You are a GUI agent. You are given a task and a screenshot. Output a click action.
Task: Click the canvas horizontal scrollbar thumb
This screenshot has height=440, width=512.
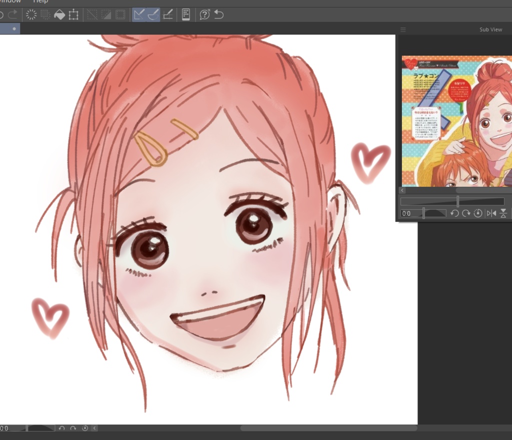pos(328,428)
